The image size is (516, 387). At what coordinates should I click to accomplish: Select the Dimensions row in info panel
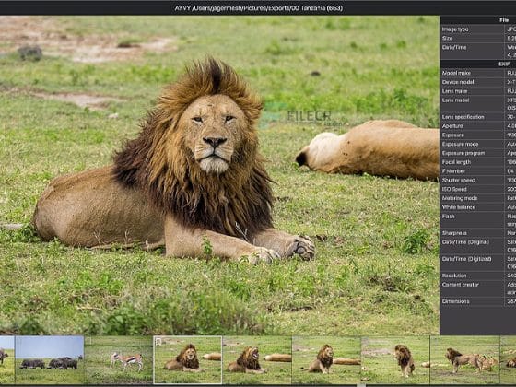coord(478,301)
